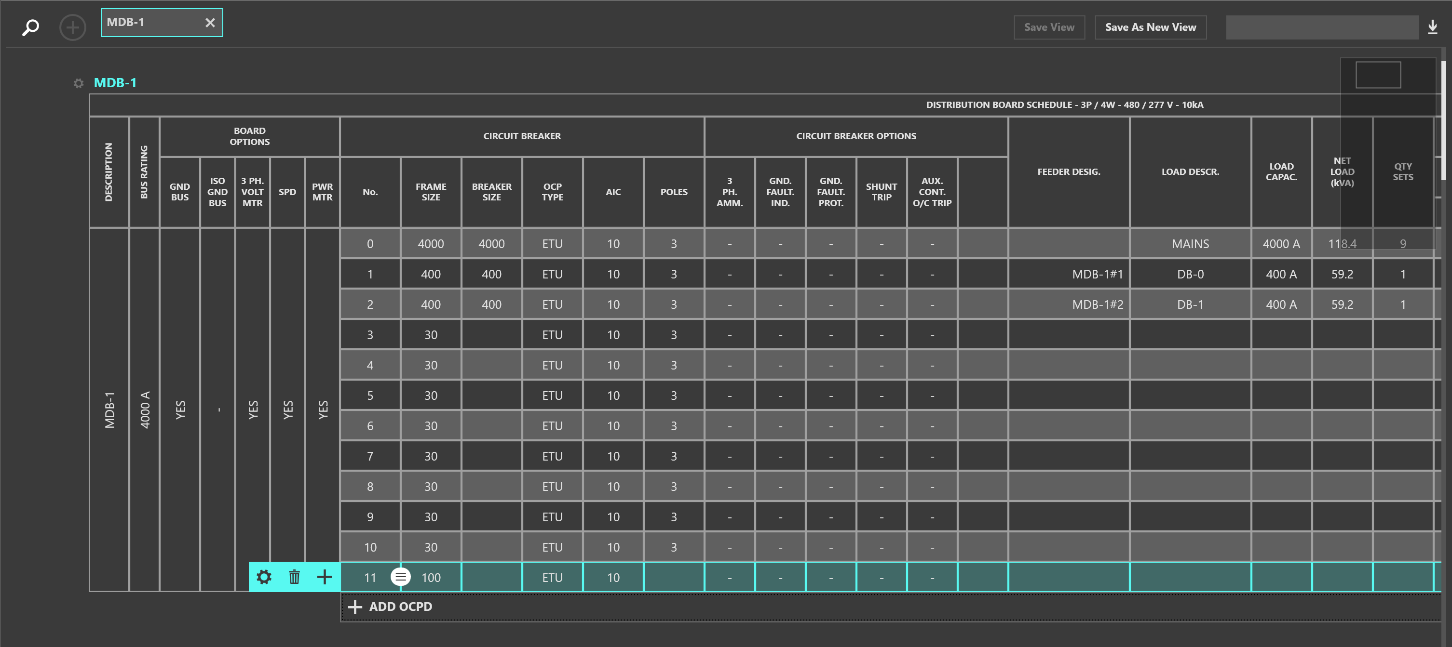Click the add view plus circle icon
1452x647 pixels.
pos(73,27)
